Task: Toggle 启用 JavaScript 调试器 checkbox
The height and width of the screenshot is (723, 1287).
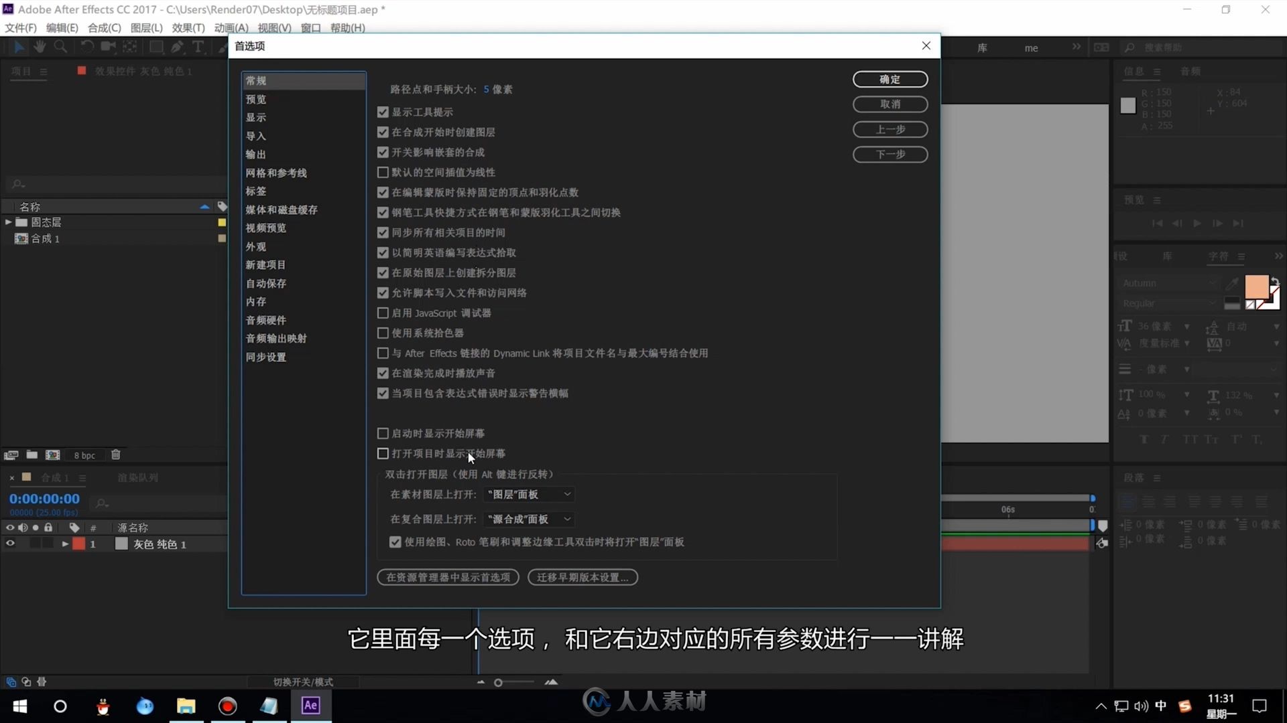Action: click(x=383, y=313)
